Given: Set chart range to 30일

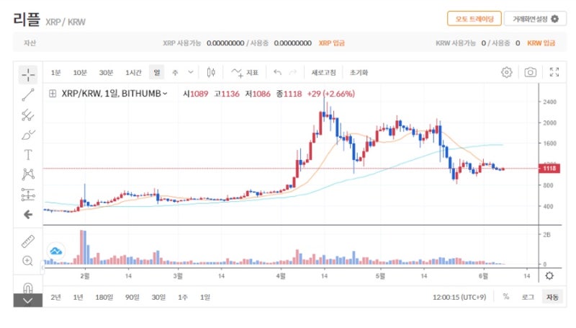Looking at the screenshot, I should (x=158, y=297).
